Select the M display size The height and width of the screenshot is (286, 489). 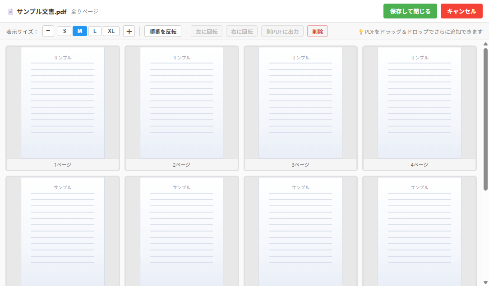tap(80, 31)
